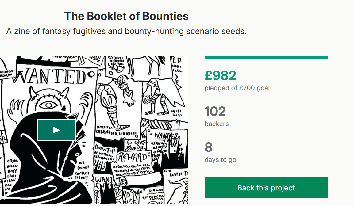Click the pledged of £700 goal text
The width and height of the screenshot is (354, 206).
[237, 88]
